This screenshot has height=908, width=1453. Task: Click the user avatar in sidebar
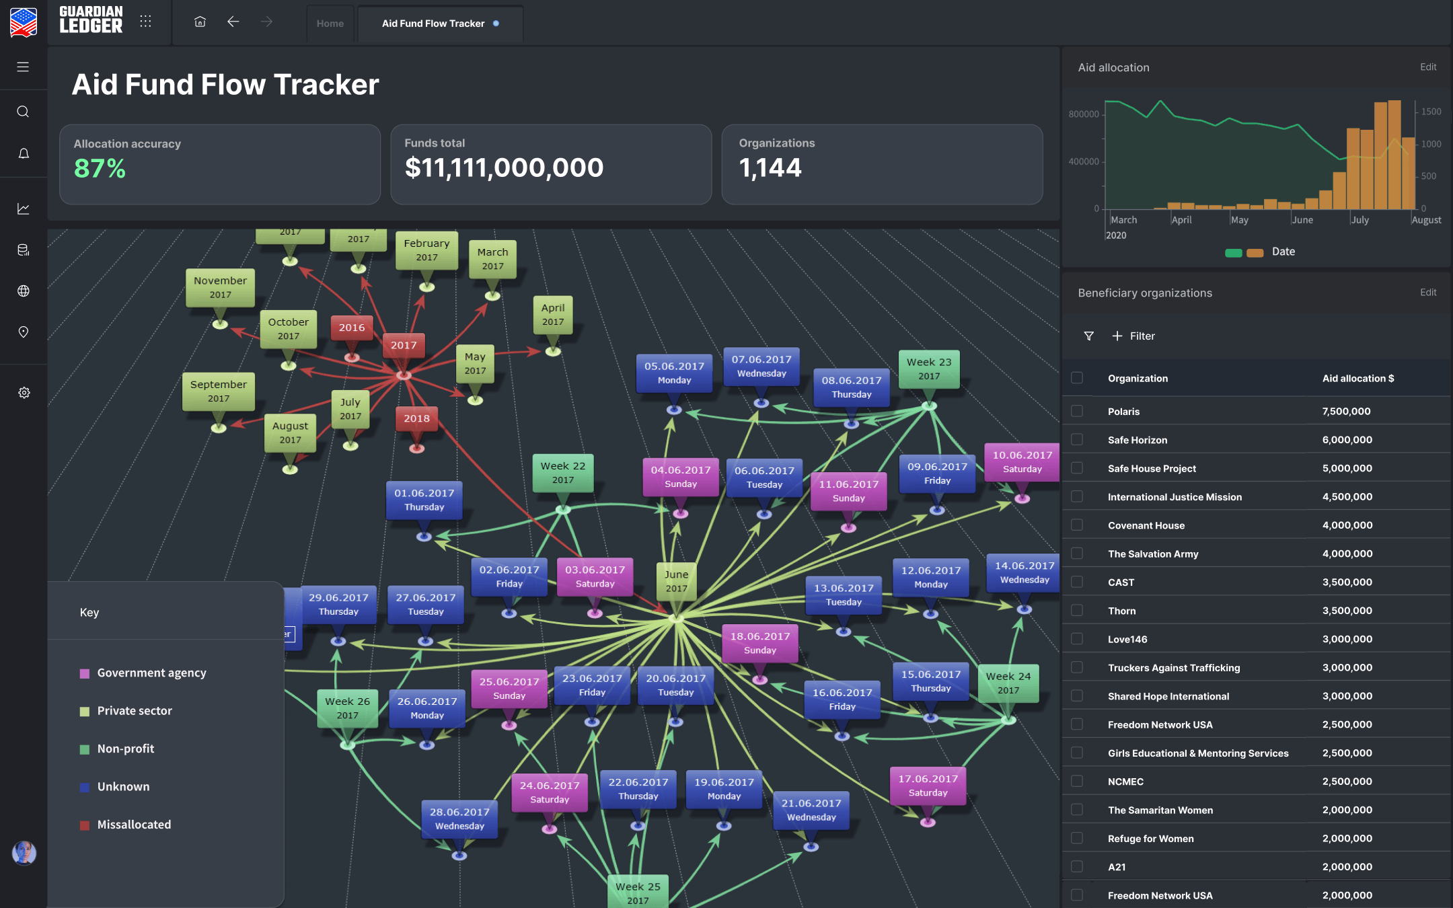coord(24,853)
